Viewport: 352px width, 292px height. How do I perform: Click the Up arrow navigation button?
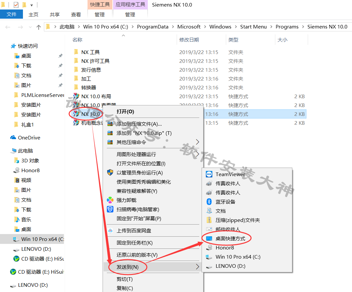39,27
